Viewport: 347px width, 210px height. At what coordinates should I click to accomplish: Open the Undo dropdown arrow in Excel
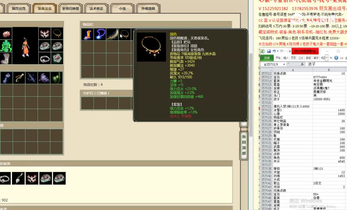coord(277,51)
